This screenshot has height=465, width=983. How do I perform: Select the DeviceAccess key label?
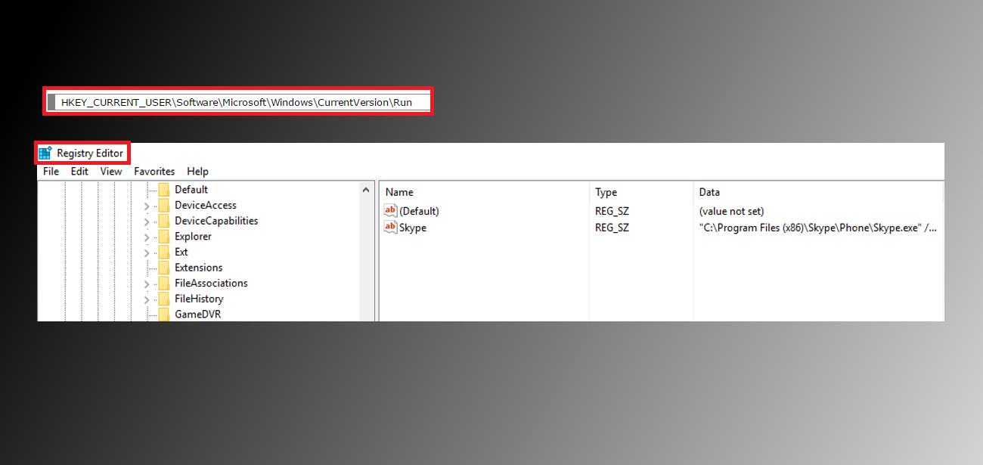[206, 206]
